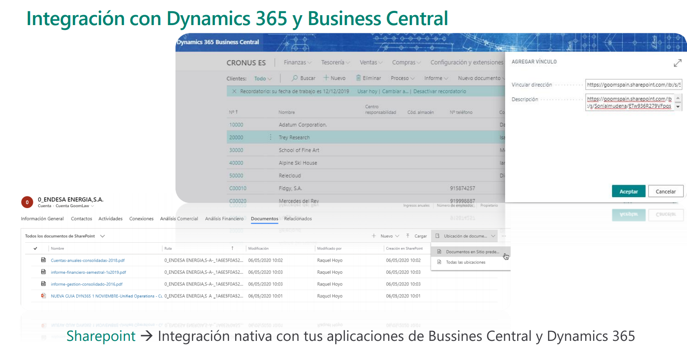Click the Vincular dirección URL field
Image resolution: width=687 pixels, height=356 pixels.
coord(634,84)
